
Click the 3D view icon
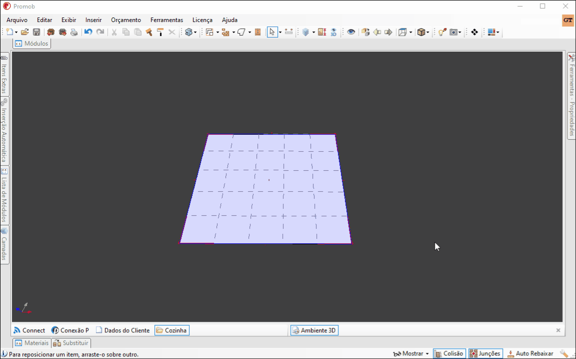tap(333, 32)
